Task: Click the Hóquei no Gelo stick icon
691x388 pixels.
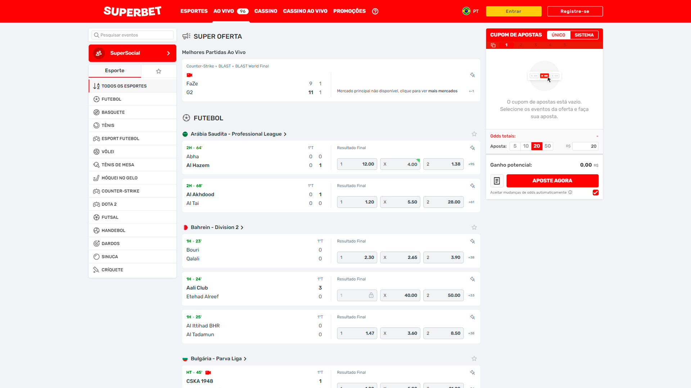Action: click(96, 178)
